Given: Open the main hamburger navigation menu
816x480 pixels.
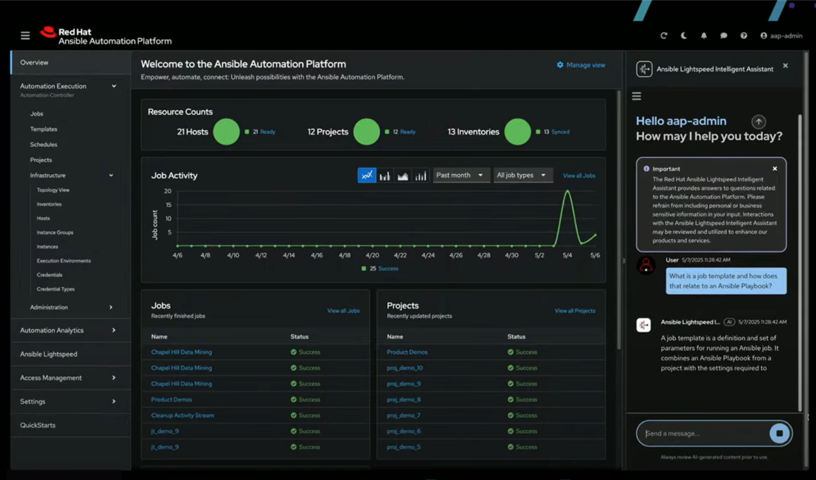Looking at the screenshot, I should [25, 35].
